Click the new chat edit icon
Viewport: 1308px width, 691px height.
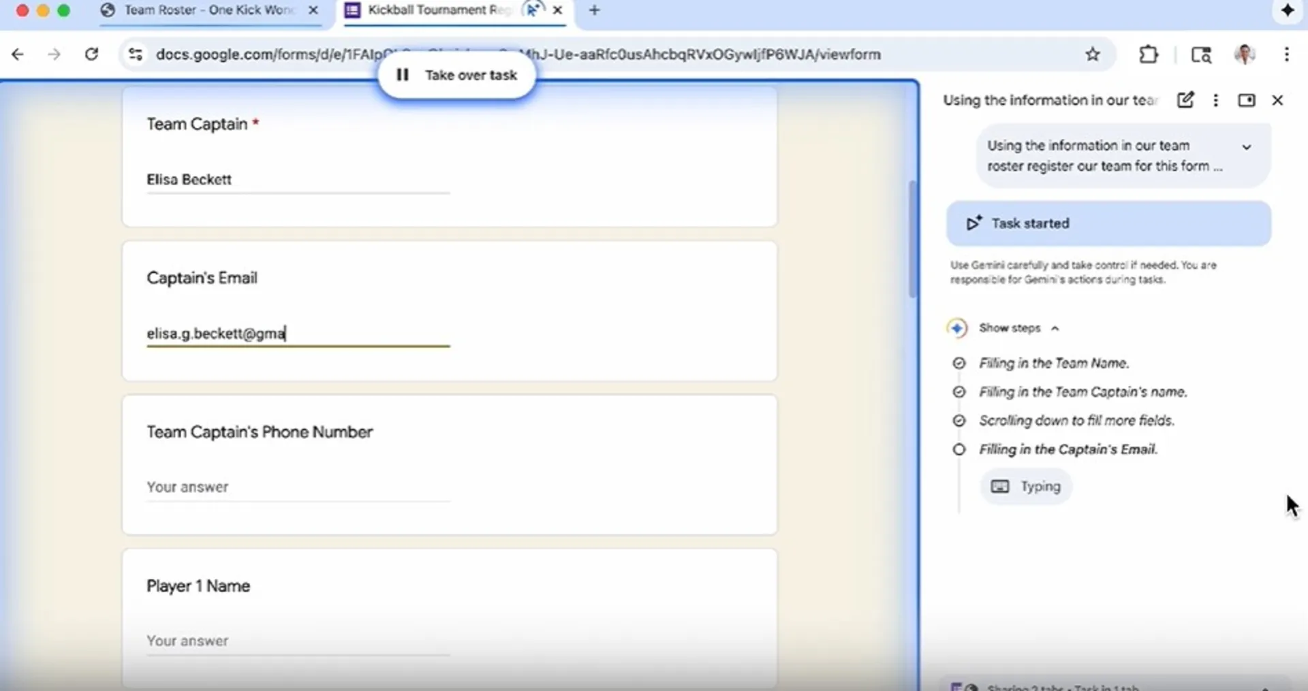[x=1185, y=100]
